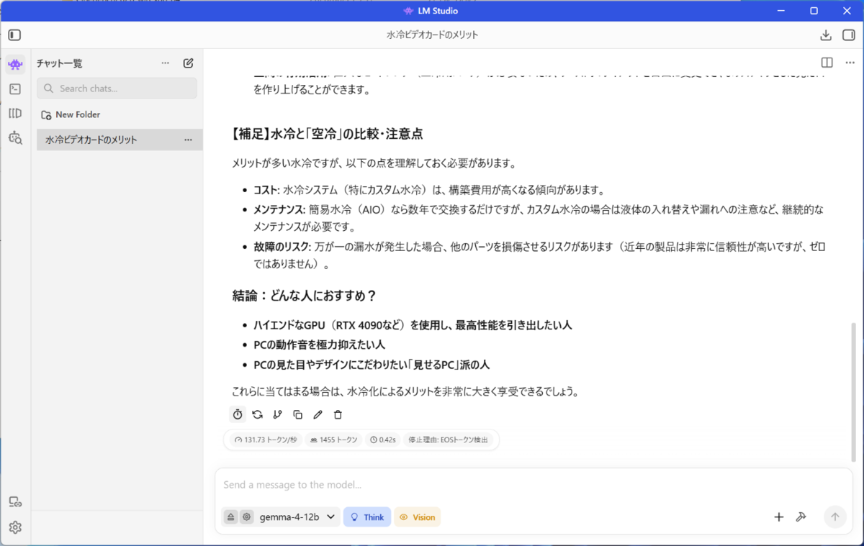
Task: Regenerate the assistant response
Action: click(257, 414)
